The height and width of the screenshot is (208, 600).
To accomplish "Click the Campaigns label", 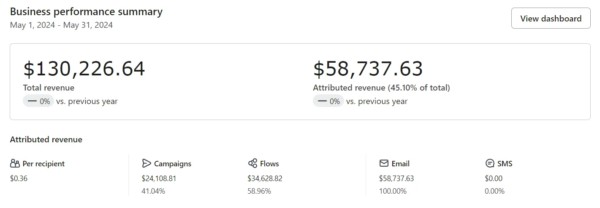I will [173, 164].
